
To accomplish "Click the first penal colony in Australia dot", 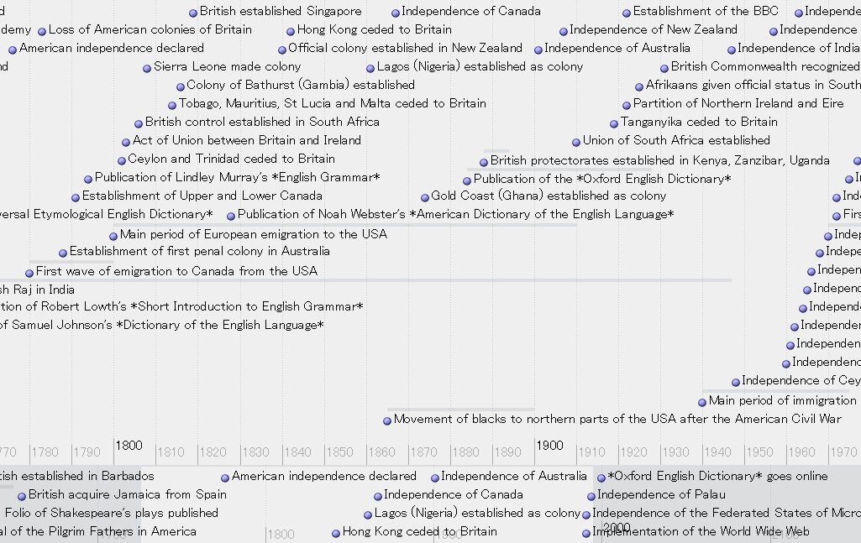I will [63, 253].
